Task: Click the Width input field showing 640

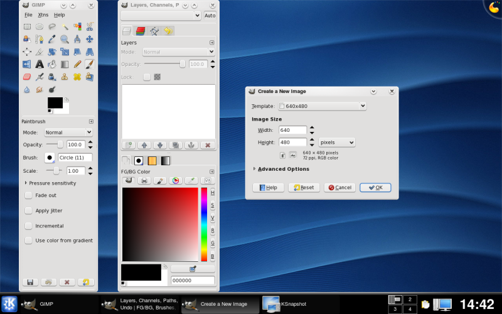Action: pos(292,130)
